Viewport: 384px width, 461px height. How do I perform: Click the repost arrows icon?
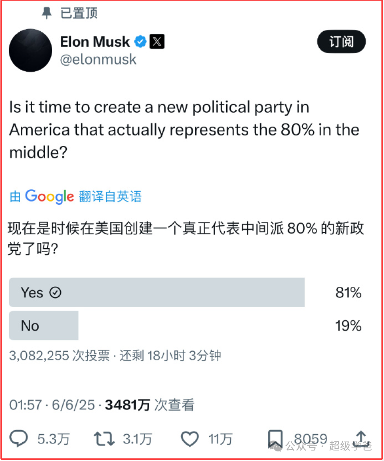click(104, 439)
